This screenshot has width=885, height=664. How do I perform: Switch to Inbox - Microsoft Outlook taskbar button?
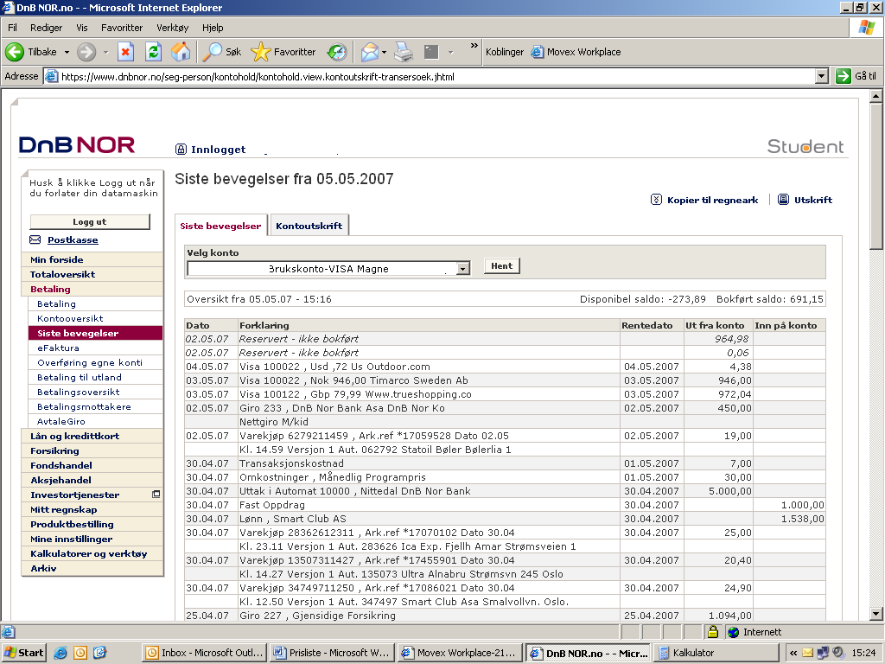click(204, 653)
